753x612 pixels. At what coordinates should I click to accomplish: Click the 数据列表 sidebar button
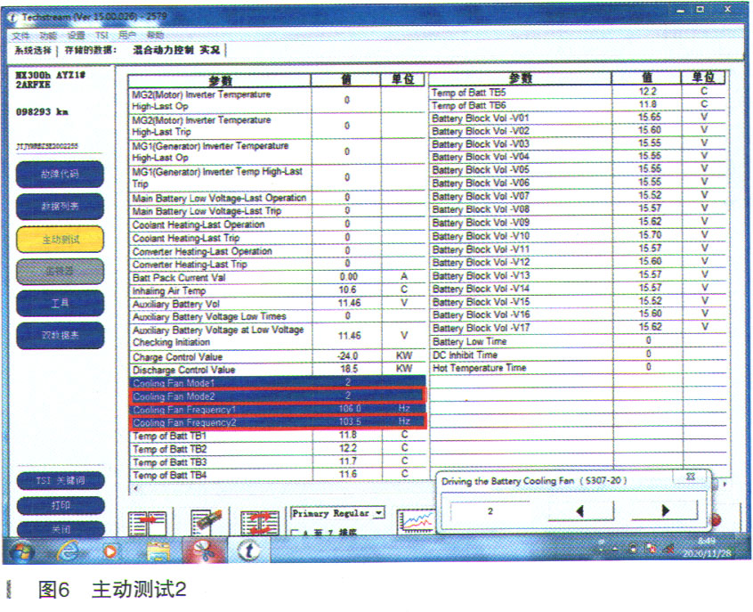tap(60, 207)
